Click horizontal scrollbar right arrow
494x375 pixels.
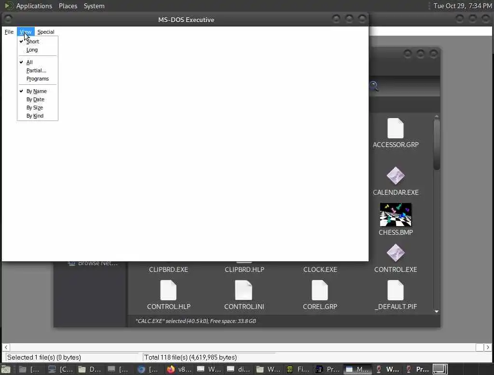tap(488, 348)
